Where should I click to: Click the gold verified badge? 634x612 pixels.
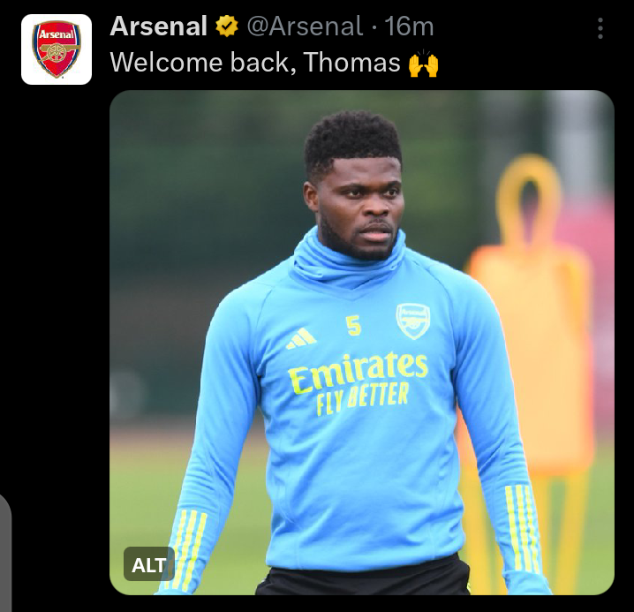tap(227, 26)
